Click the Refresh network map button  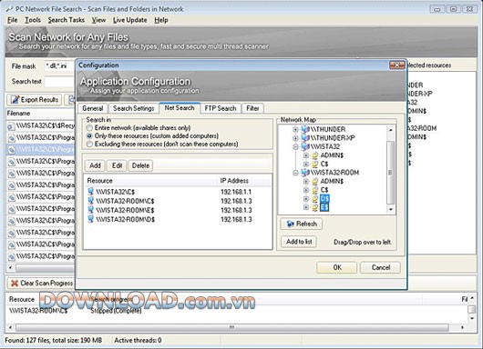tap(302, 224)
